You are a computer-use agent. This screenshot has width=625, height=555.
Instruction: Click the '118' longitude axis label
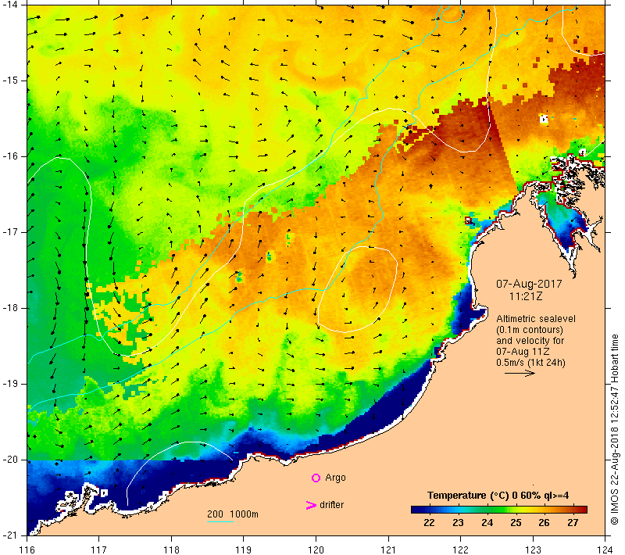coord(171,550)
